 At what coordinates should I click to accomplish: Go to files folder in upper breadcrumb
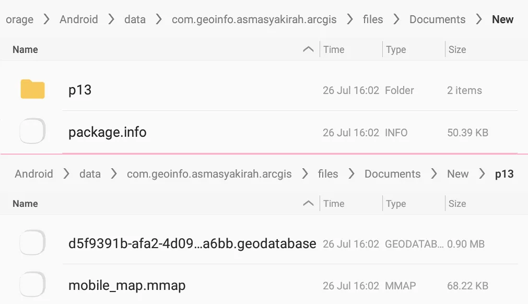373,19
